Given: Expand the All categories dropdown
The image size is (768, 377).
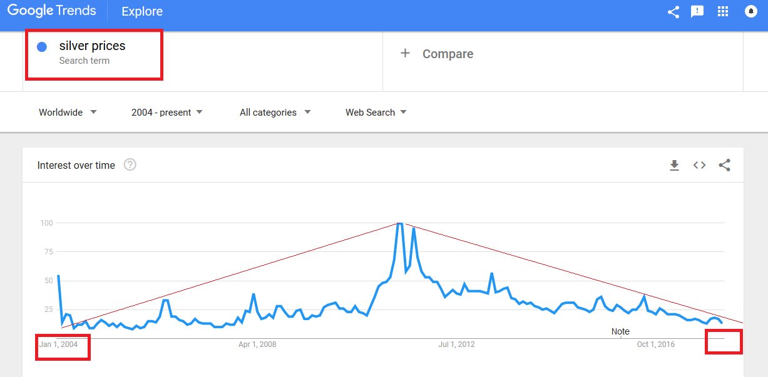Looking at the screenshot, I should 275,113.
